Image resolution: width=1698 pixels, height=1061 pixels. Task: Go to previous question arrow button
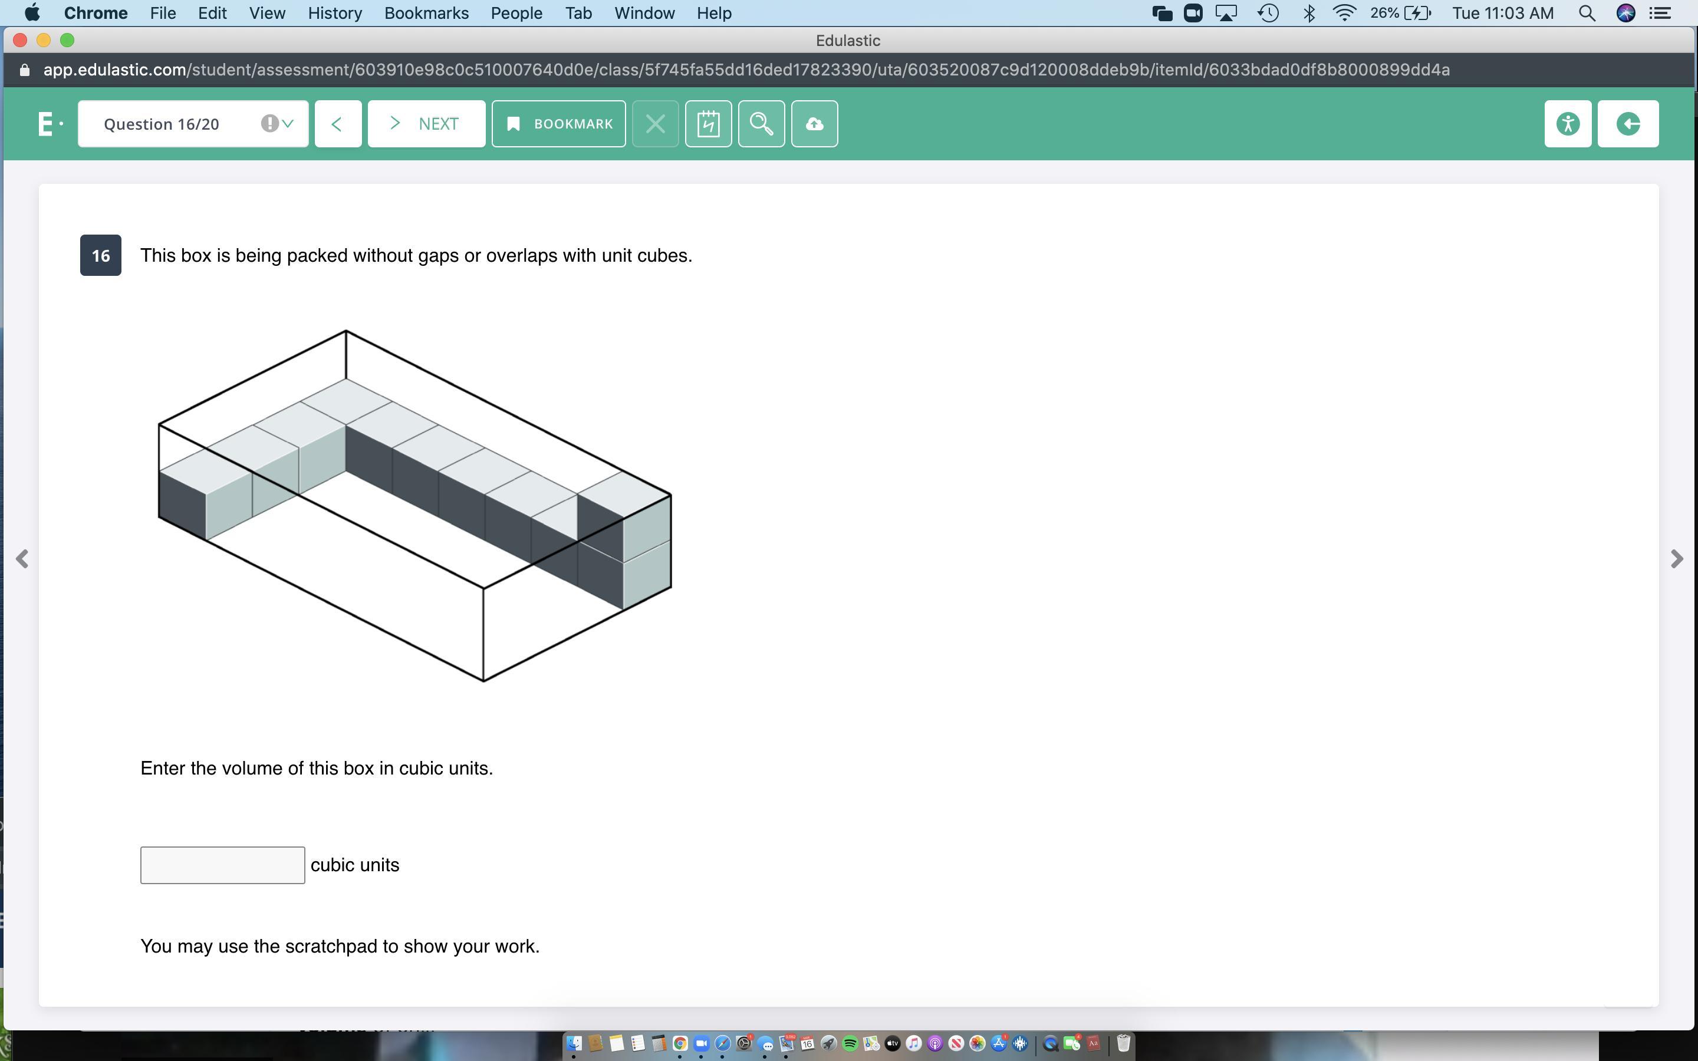337,124
